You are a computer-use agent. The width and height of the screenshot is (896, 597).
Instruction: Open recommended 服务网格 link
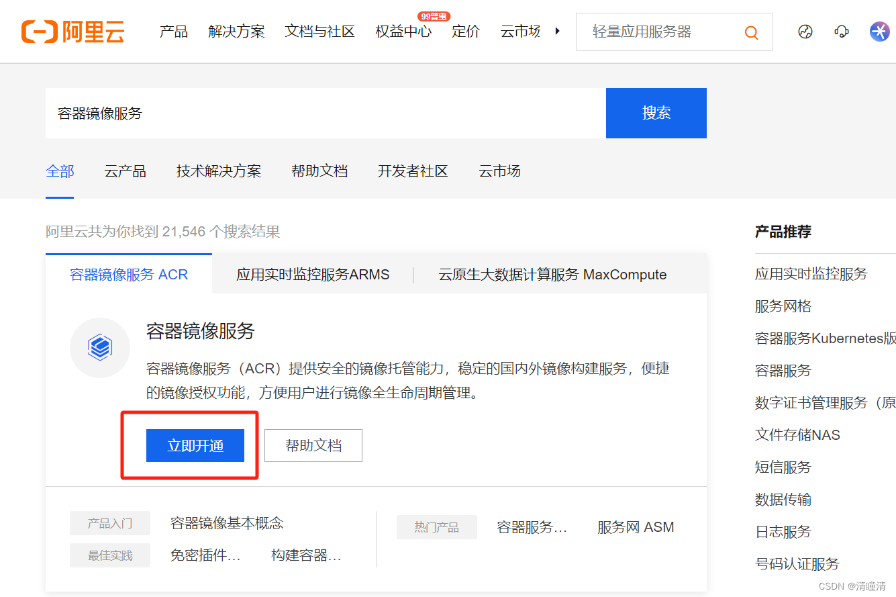pyautogui.click(x=783, y=306)
